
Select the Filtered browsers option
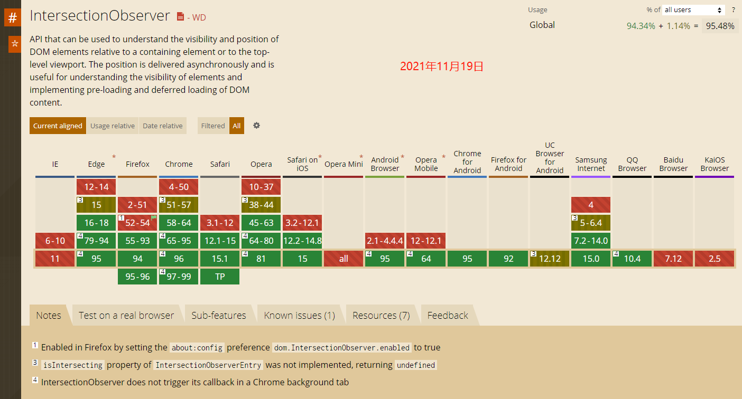pyautogui.click(x=213, y=126)
